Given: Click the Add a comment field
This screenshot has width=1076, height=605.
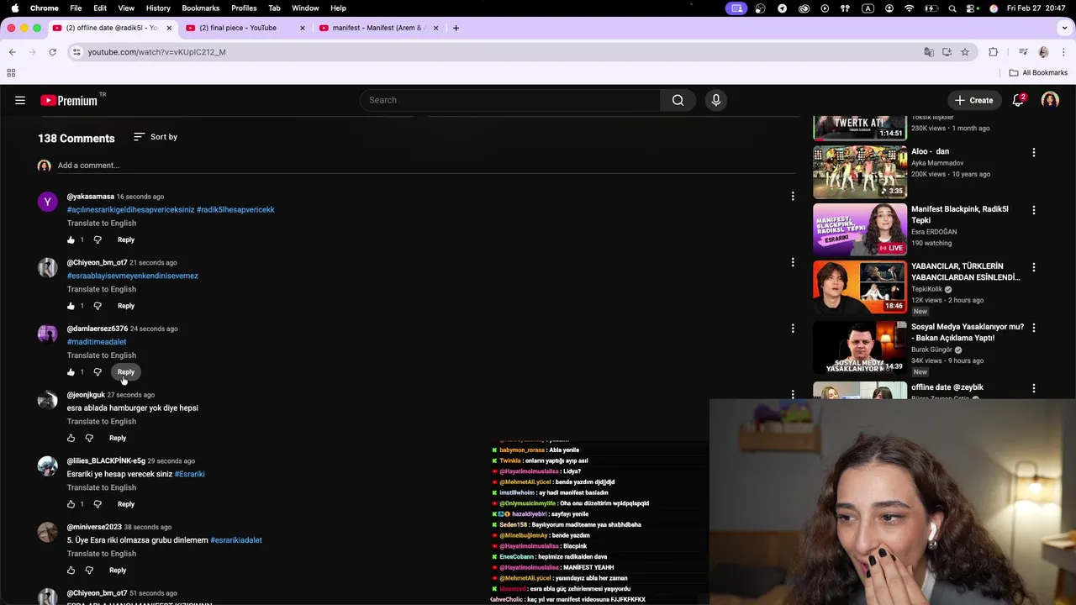Looking at the screenshot, I should pos(425,166).
